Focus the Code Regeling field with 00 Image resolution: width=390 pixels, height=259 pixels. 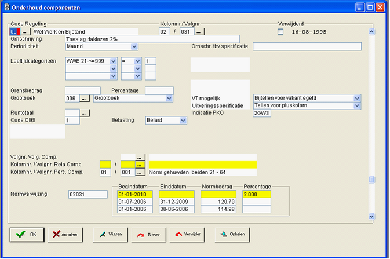click(14, 32)
